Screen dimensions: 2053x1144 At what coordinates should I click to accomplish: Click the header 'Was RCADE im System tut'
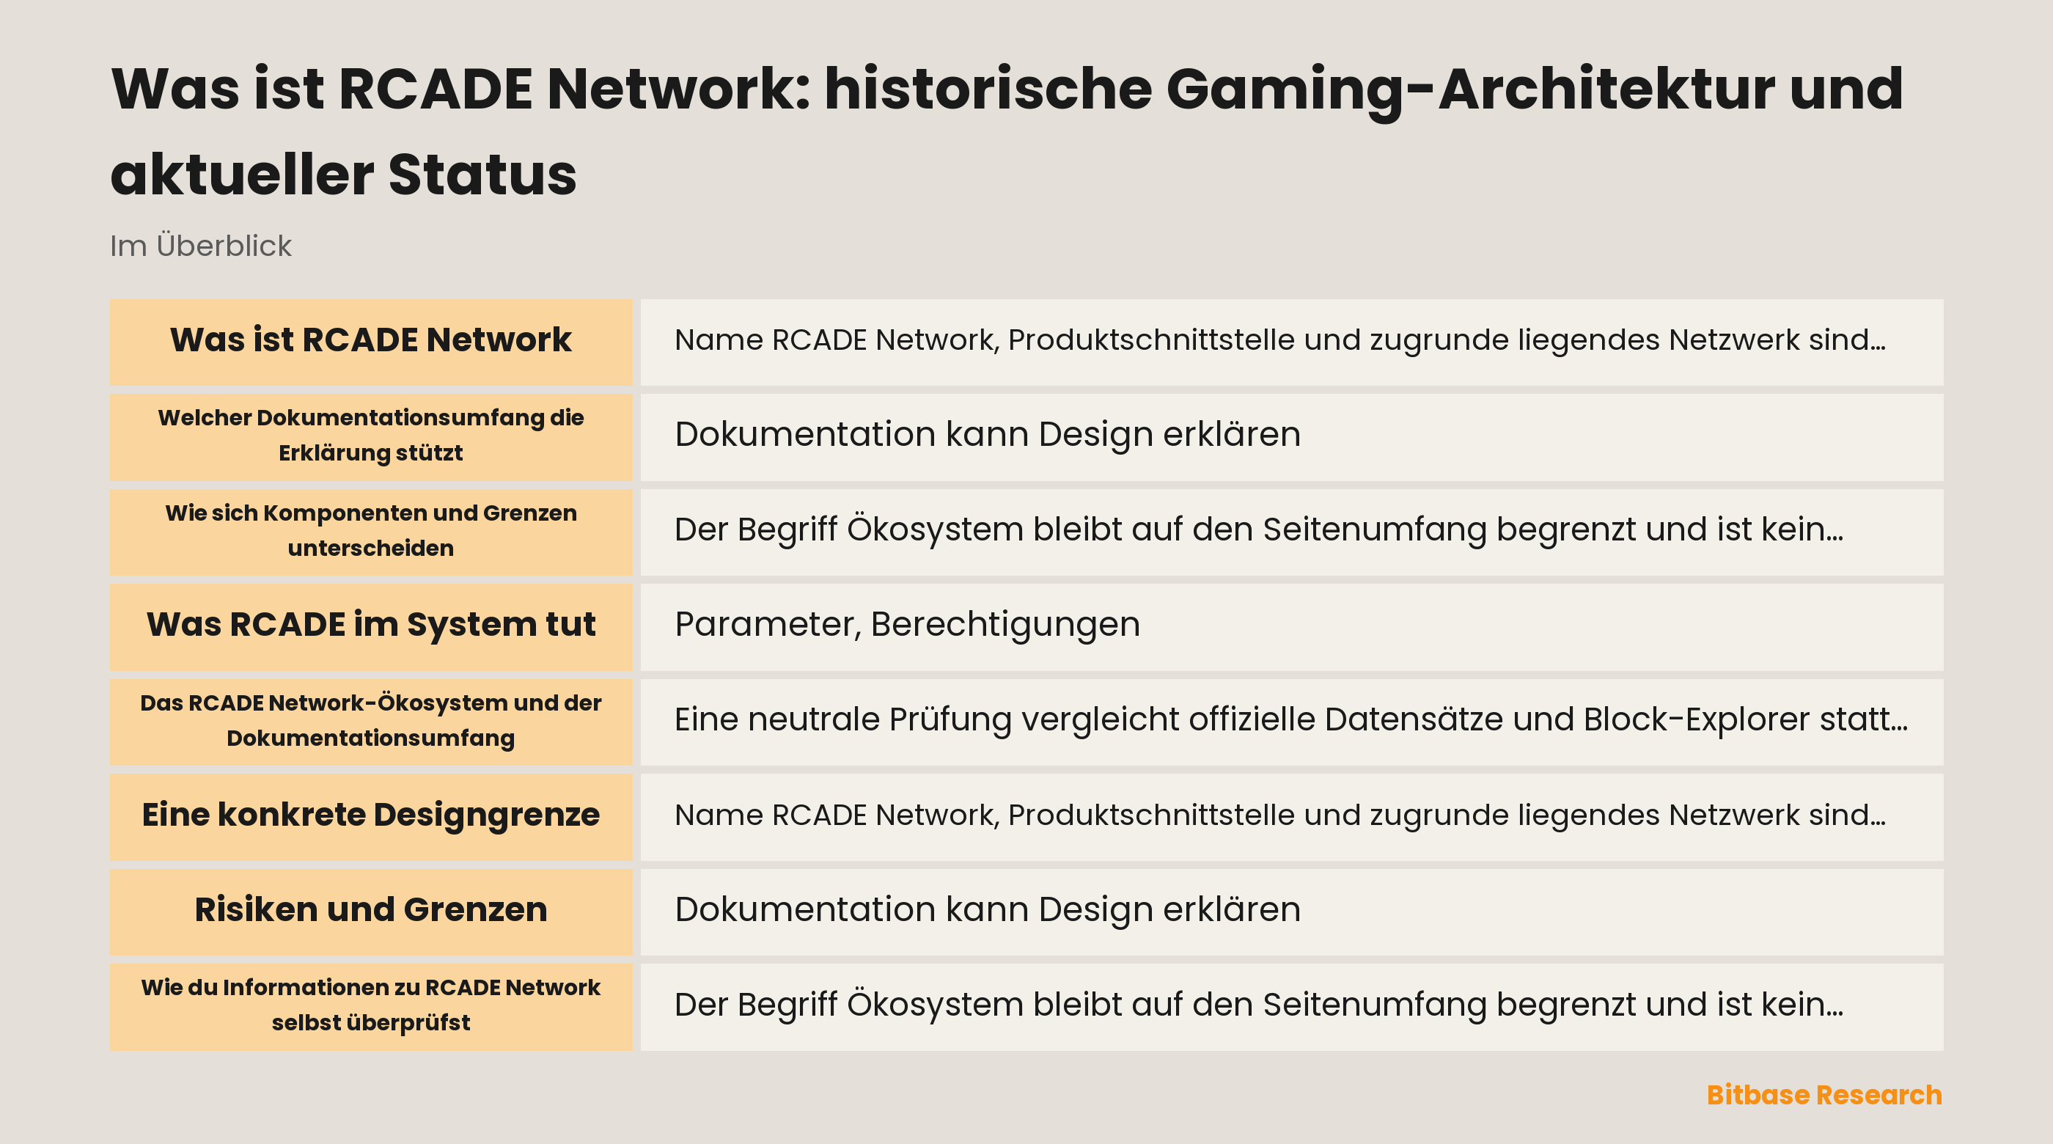pos(370,626)
